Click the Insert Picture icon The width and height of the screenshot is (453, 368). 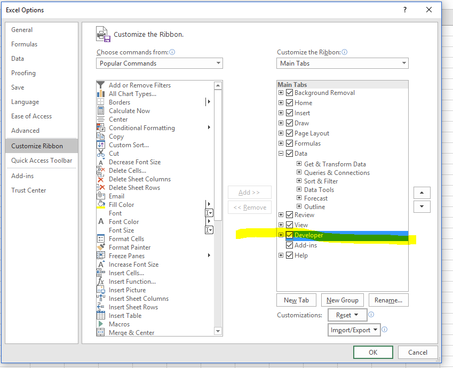[x=100, y=290]
